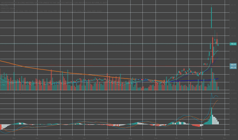
Task: Click the Oct label on time axis
Action: pyautogui.click(x=176, y=138)
